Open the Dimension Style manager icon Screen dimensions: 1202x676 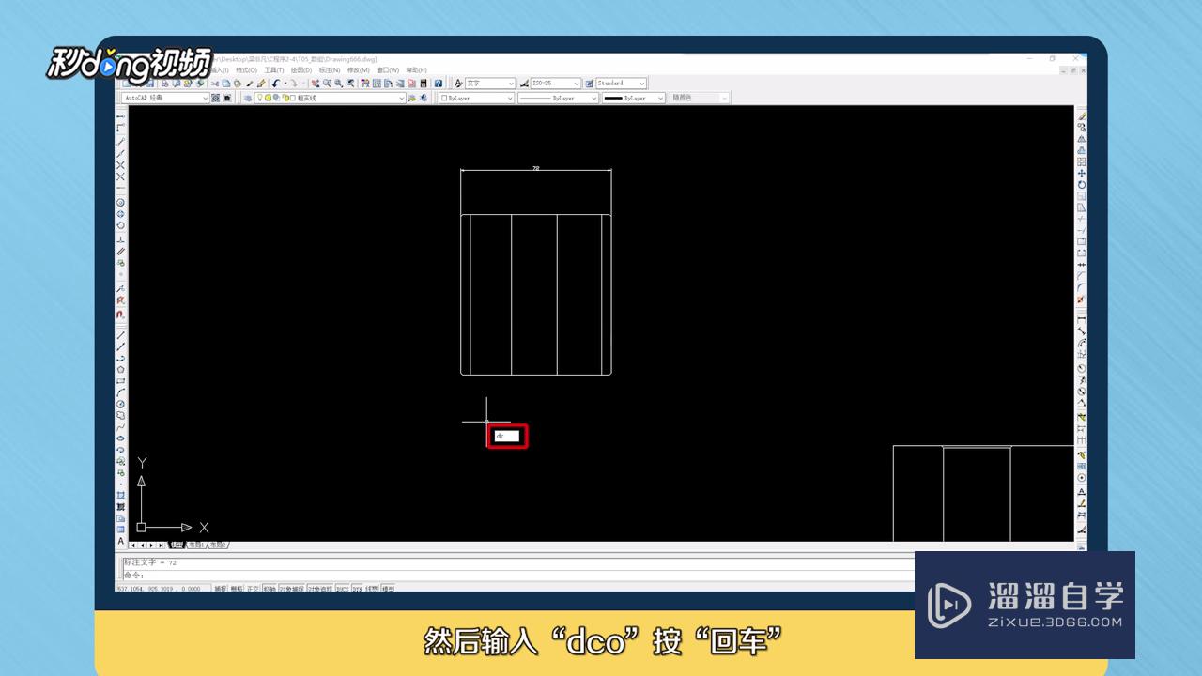pos(524,84)
